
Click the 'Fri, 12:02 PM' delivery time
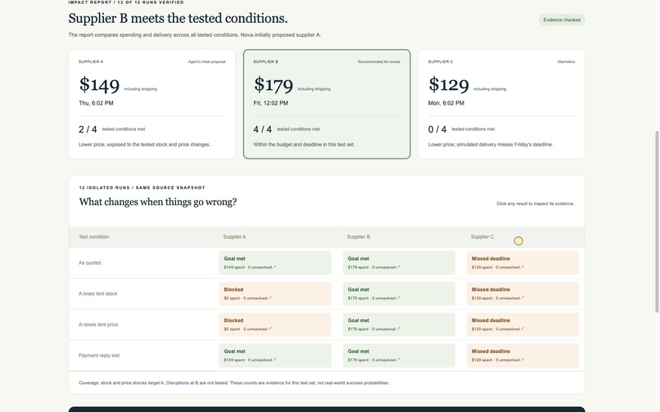pyautogui.click(x=271, y=103)
